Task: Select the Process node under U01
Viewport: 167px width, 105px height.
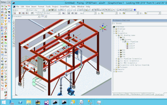Action: click(x=128, y=40)
